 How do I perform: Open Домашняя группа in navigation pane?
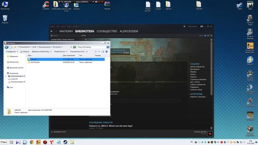coord(15,68)
